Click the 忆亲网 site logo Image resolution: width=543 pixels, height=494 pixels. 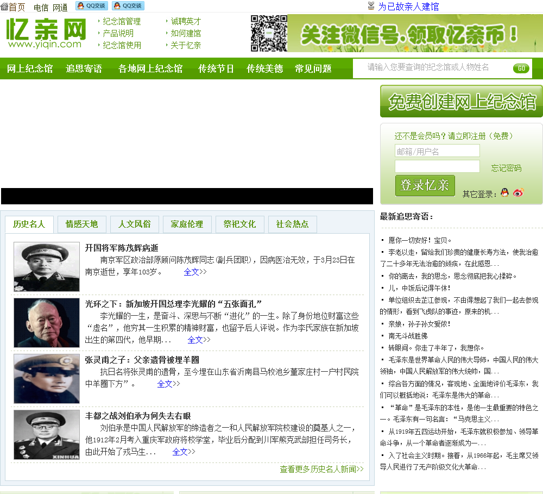[x=46, y=33]
